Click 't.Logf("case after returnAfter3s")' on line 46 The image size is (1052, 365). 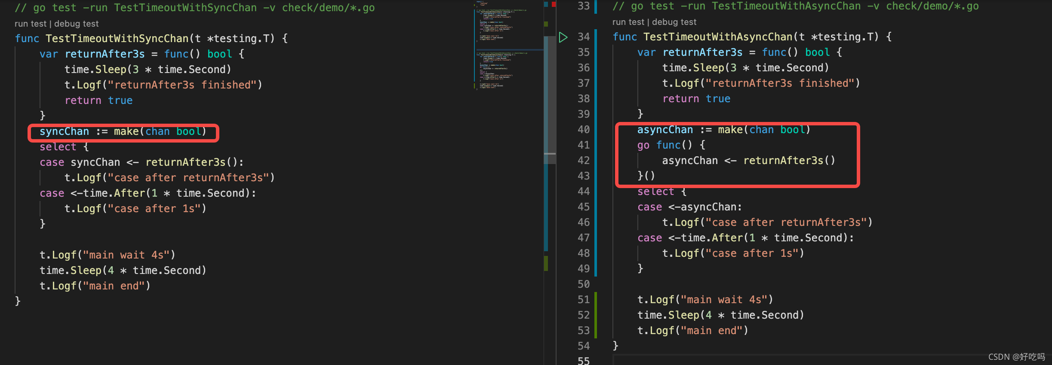click(767, 222)
